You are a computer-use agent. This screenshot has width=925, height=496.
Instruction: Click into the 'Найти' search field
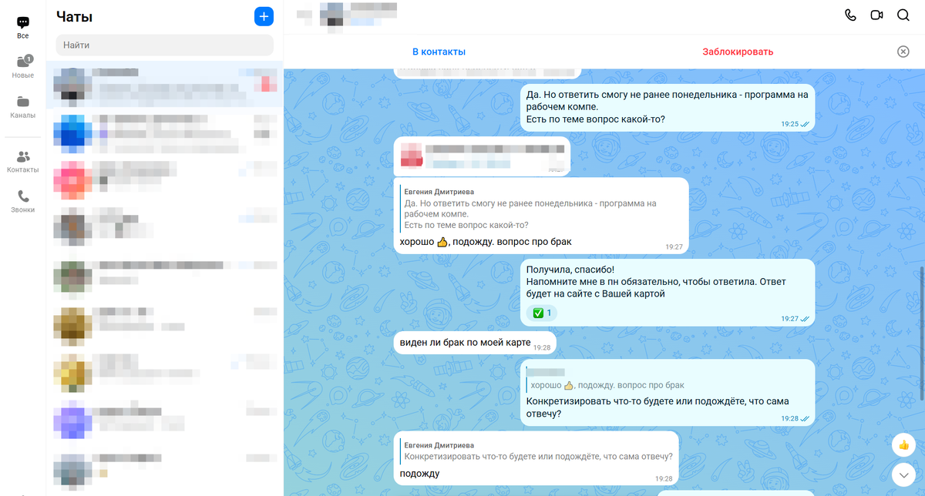point(164,45)
